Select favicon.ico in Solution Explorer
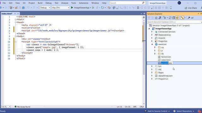 [166, 57]
